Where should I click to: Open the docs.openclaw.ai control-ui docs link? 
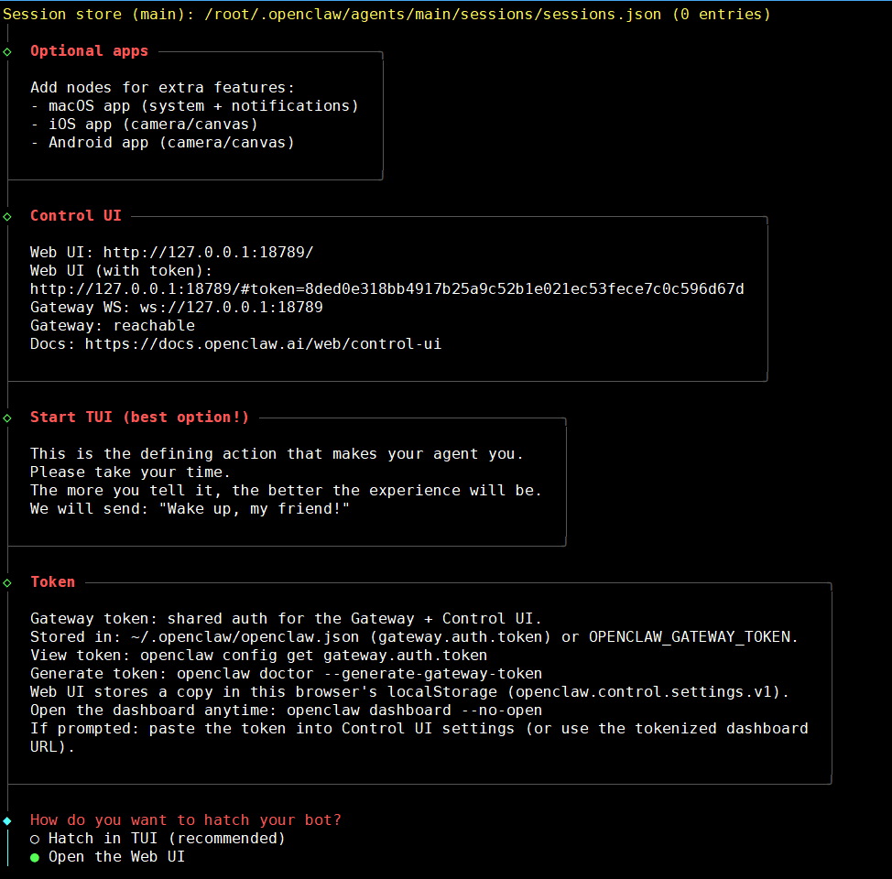263,344
